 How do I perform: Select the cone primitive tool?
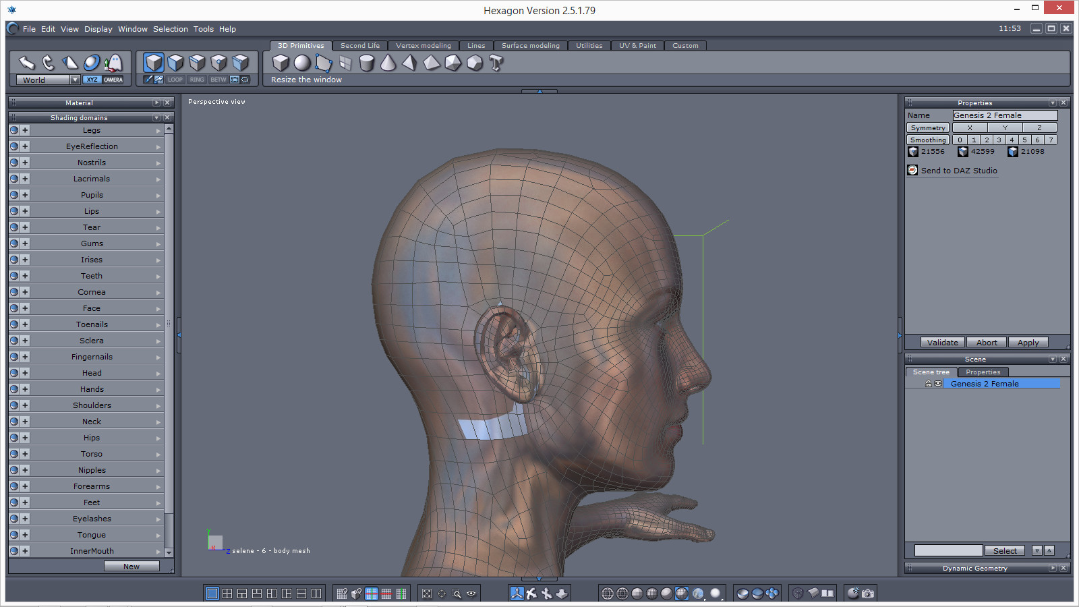point(388,63)
